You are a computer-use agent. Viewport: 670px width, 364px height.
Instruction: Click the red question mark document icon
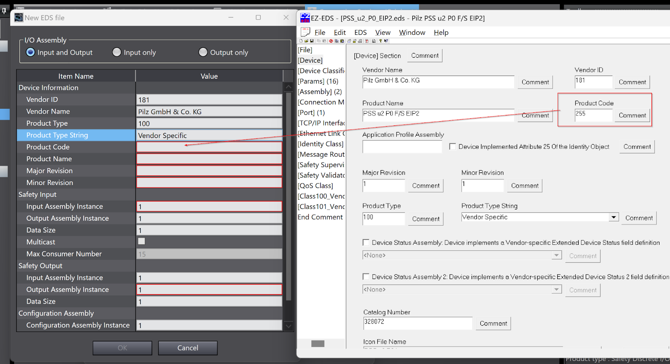tap(367, 41)
